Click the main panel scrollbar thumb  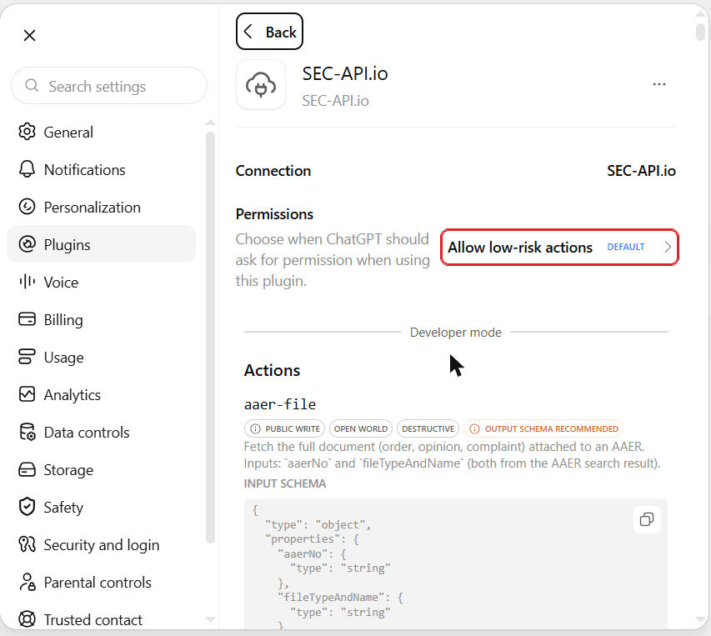[700, 31]
